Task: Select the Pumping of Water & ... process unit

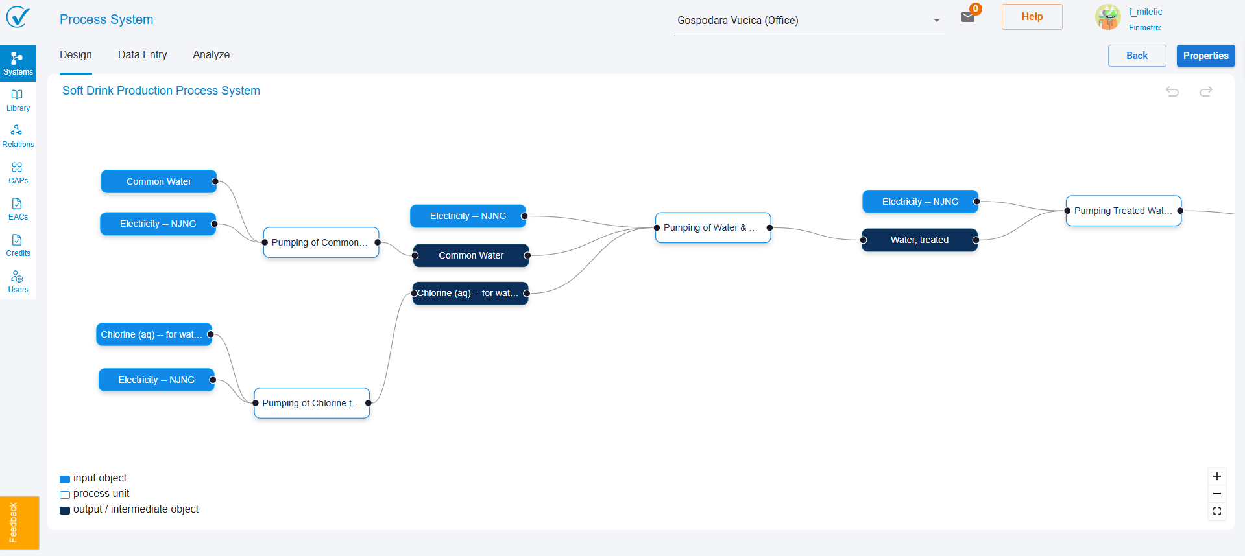Action: pyautogui.click(x=713, y=227)
